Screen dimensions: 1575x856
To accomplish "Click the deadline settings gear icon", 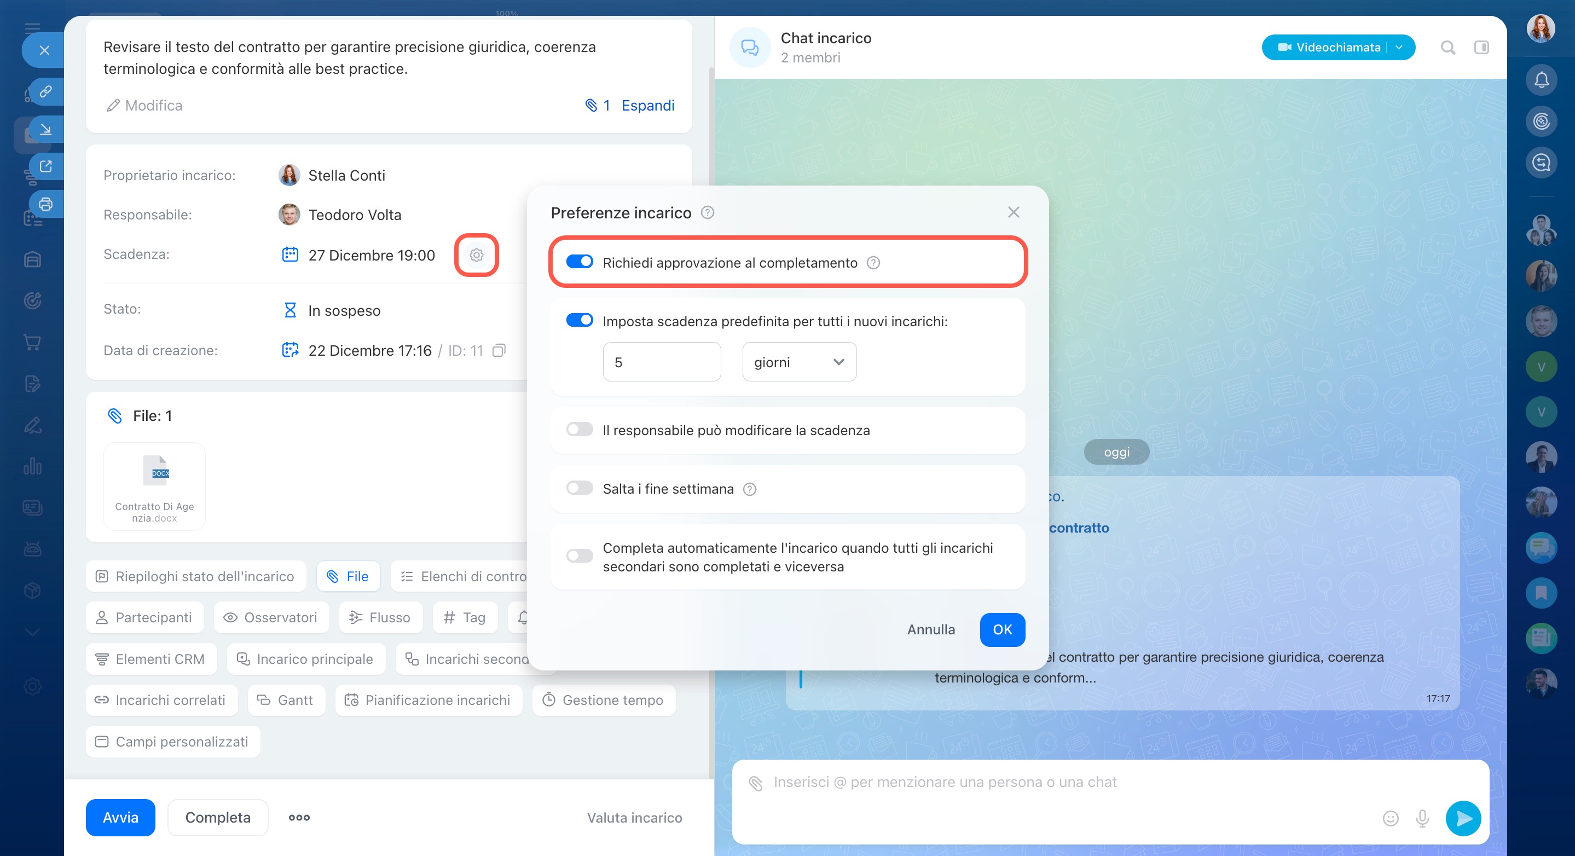I will tap(476, 255).
